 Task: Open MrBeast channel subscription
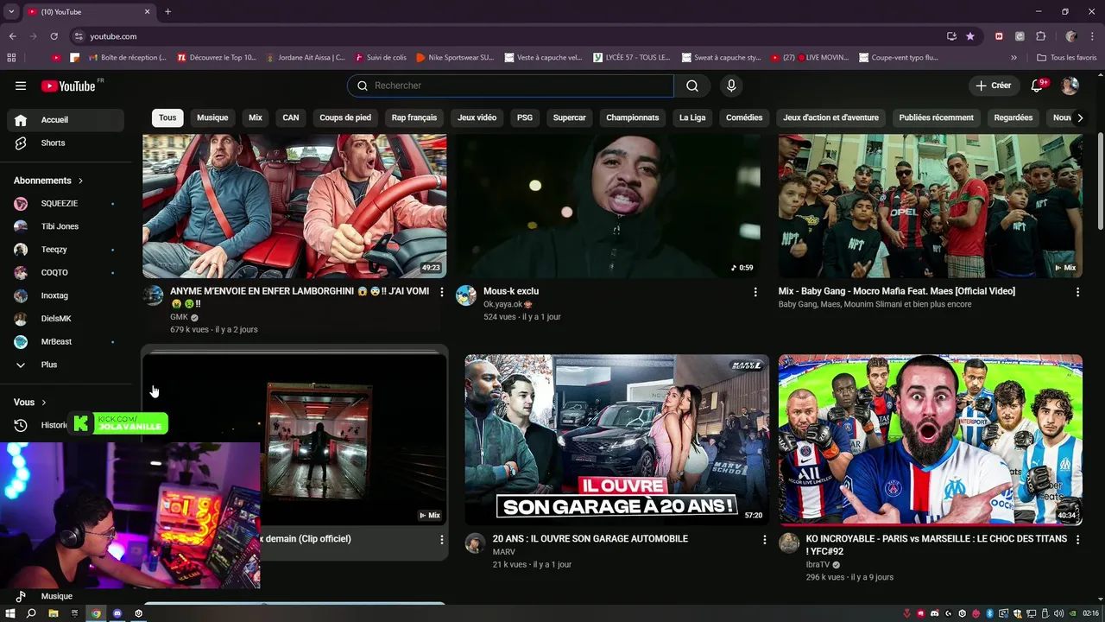pyautogui.click(x=66, y=341)
